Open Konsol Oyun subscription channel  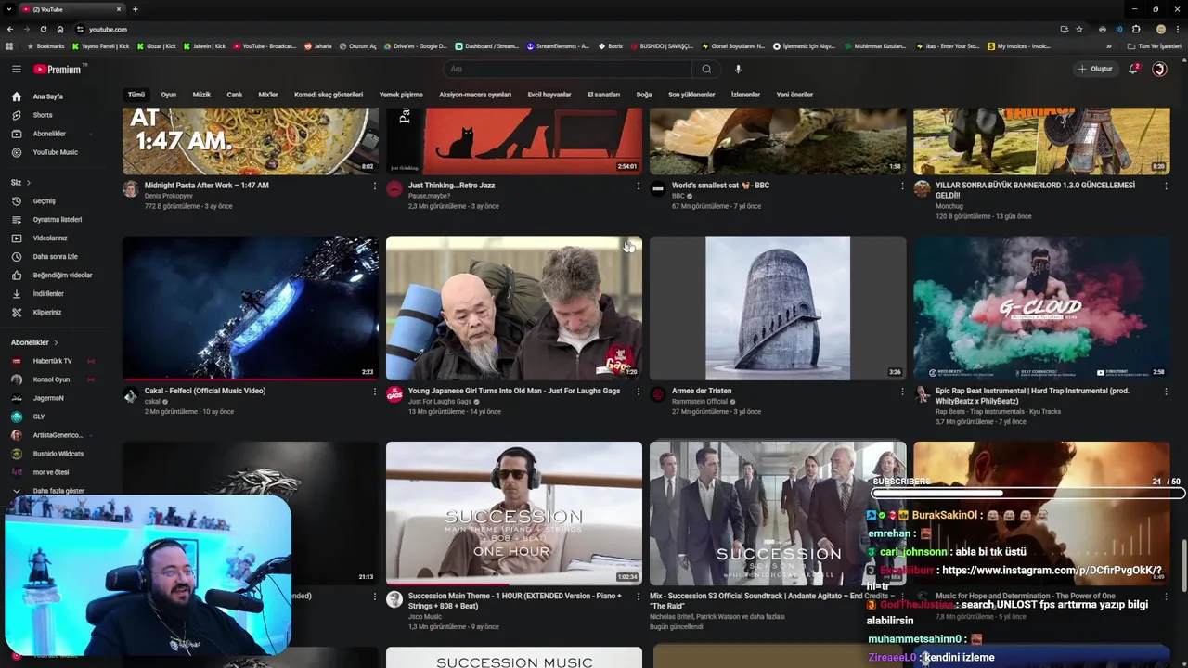51,379
